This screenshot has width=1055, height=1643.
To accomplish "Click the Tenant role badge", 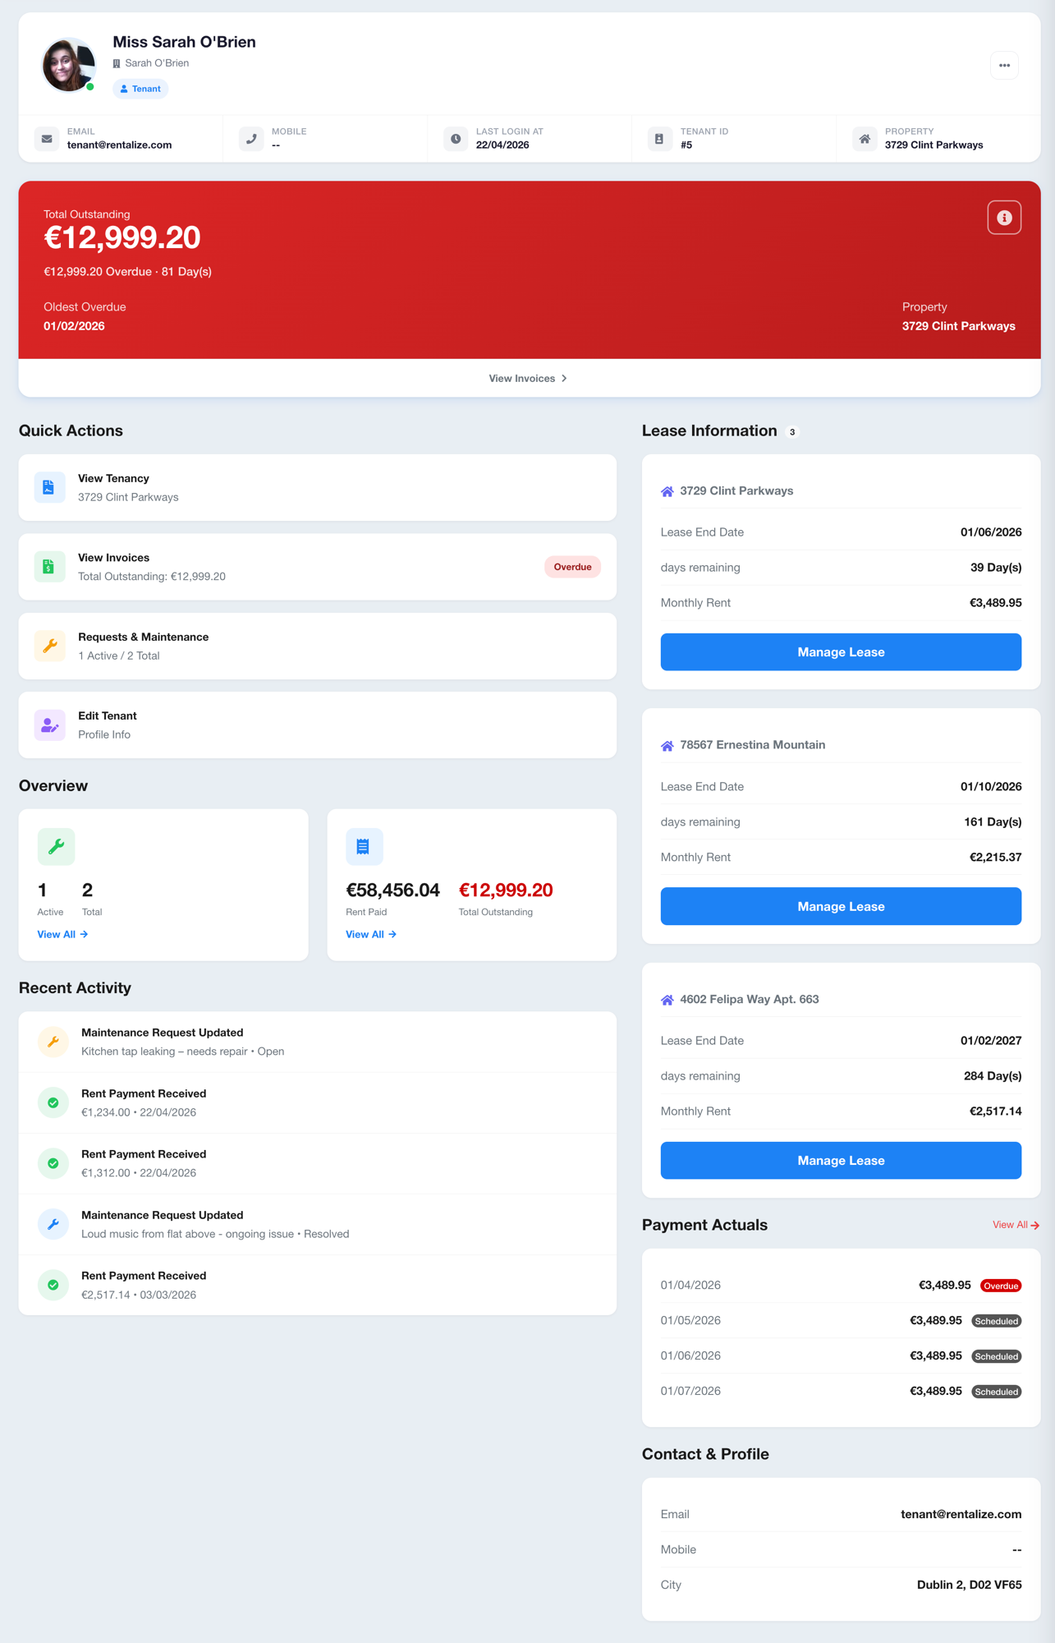I will click(140, 89).
